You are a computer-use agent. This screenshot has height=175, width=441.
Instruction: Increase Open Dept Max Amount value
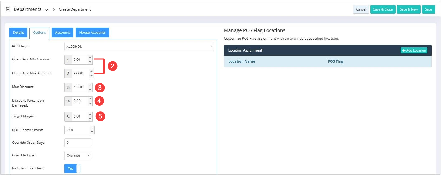click(x=91, y=71)
